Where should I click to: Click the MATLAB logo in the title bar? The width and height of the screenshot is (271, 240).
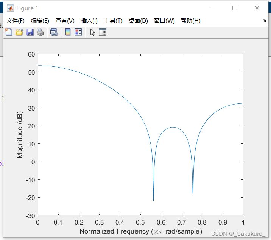click(11, 8)
